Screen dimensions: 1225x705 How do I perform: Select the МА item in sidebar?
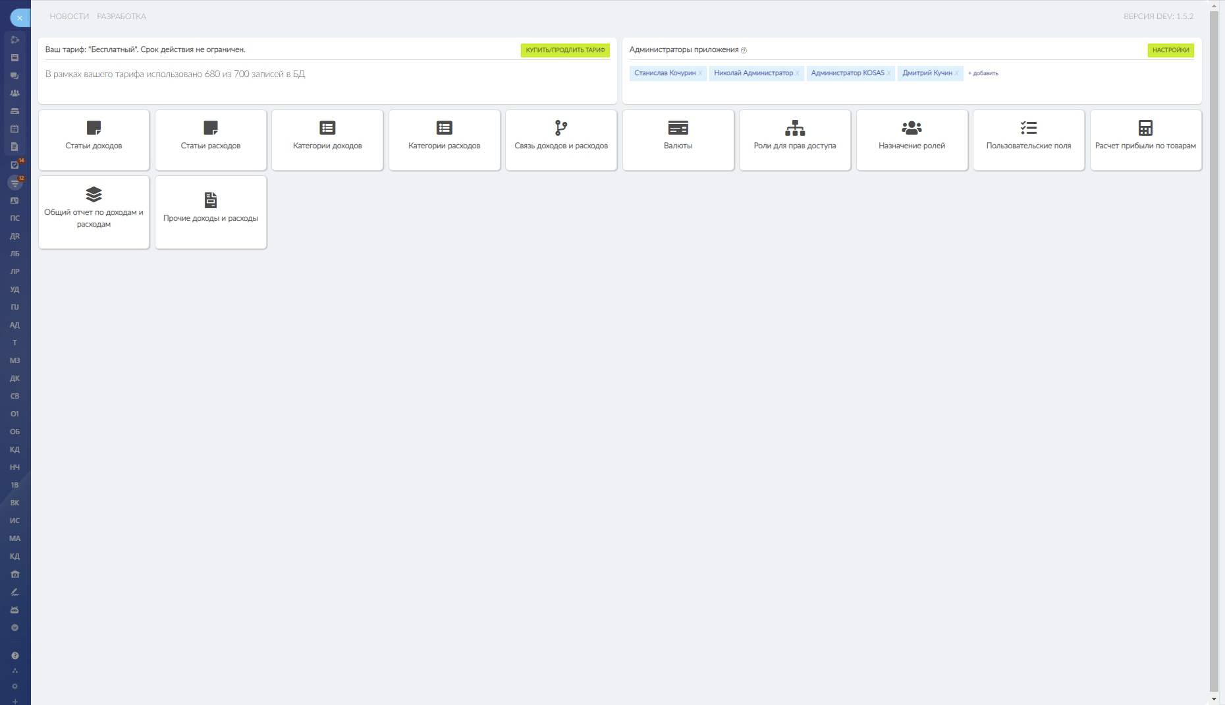click(x=14, y=538)
